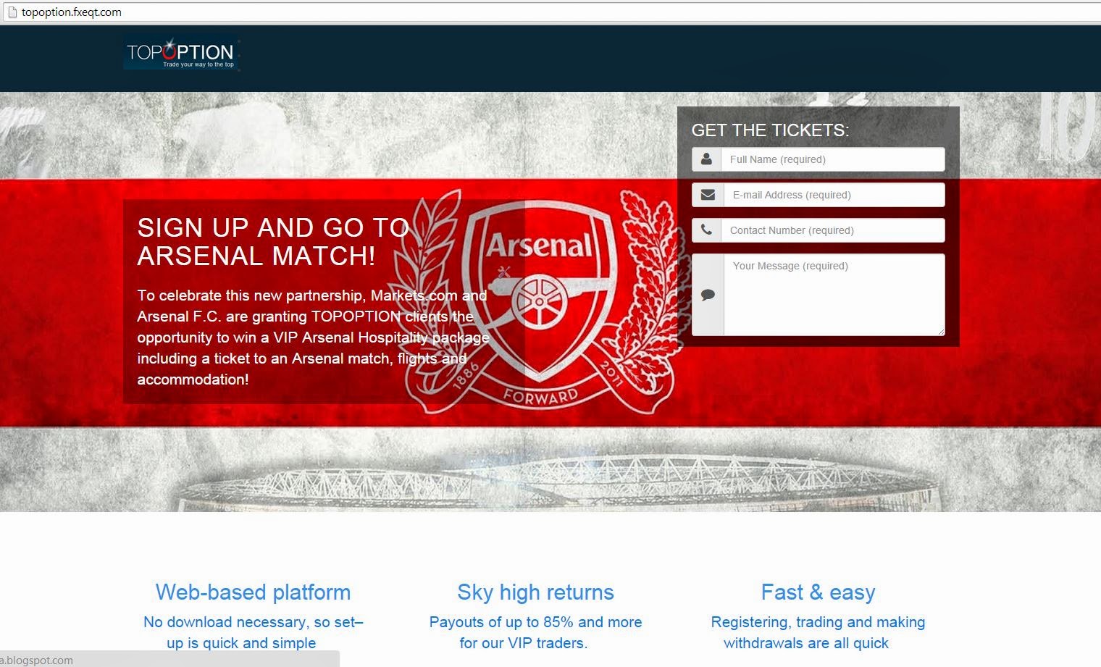Click the Fast & easy heading
1101x667 pixels.
[818, 592]
